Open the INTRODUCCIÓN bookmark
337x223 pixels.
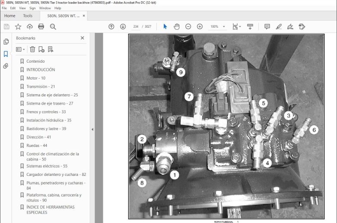[41, 70]
